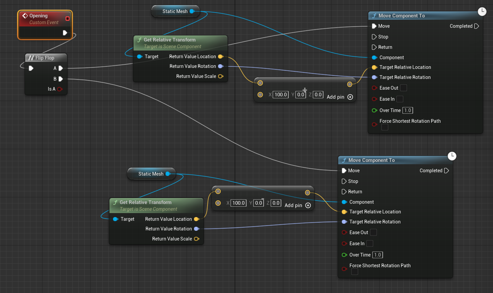Check Ease In on upper Move Component To
493x293 pixels.
click(400, 99)
